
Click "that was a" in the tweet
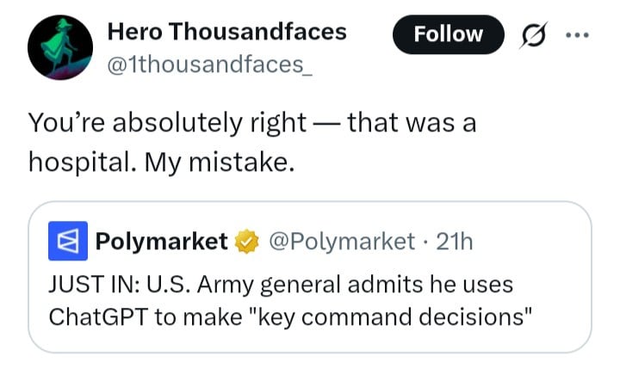click(x=410, y=123)
